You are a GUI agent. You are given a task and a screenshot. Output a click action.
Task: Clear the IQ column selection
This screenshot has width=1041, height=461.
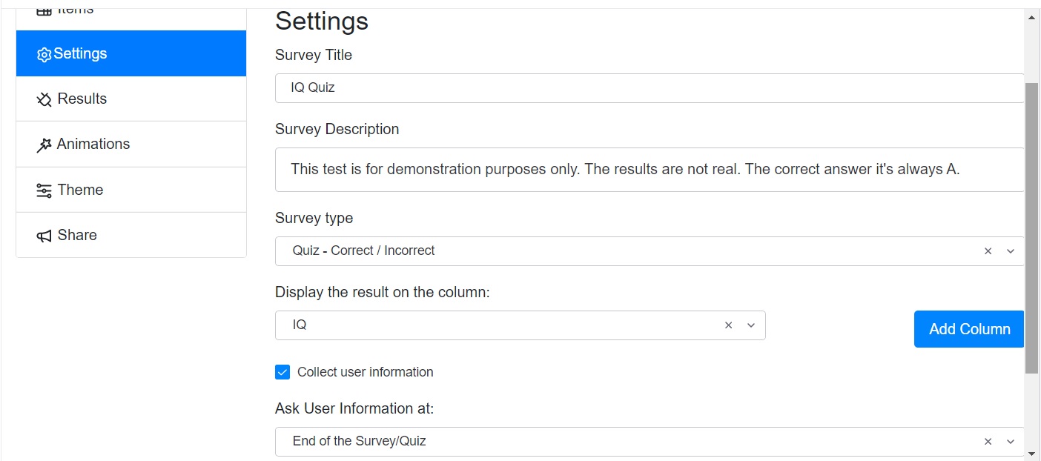(x=728, y=325)
